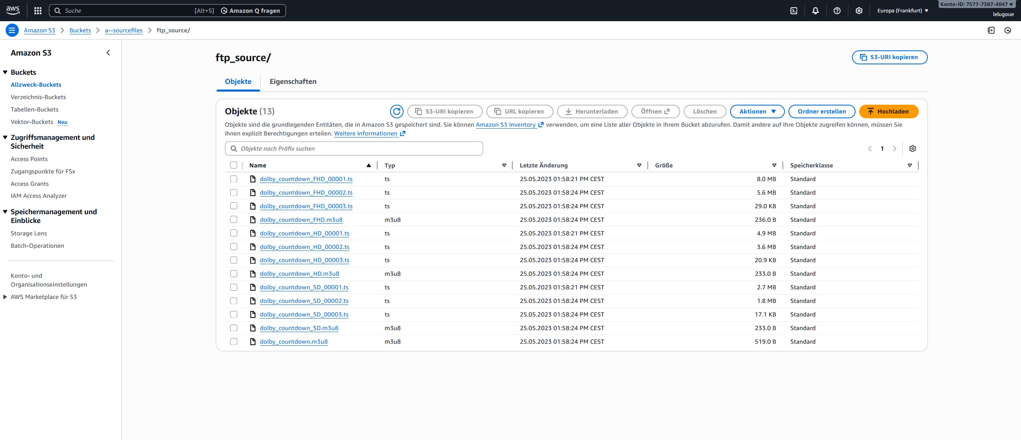Click file icon of dolby_countdown_SD_00002.ts
The image size is (1021, 440).
click(x=253, y=301)
